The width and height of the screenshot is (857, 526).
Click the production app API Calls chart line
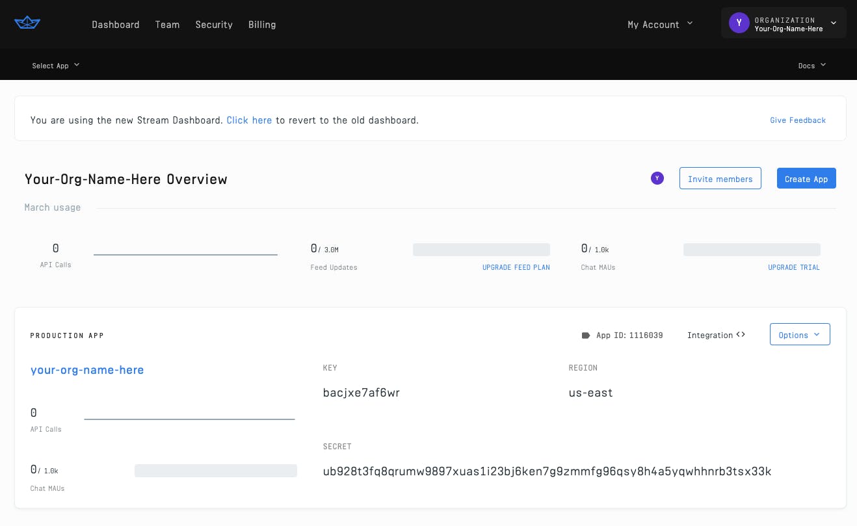(189, 419)
